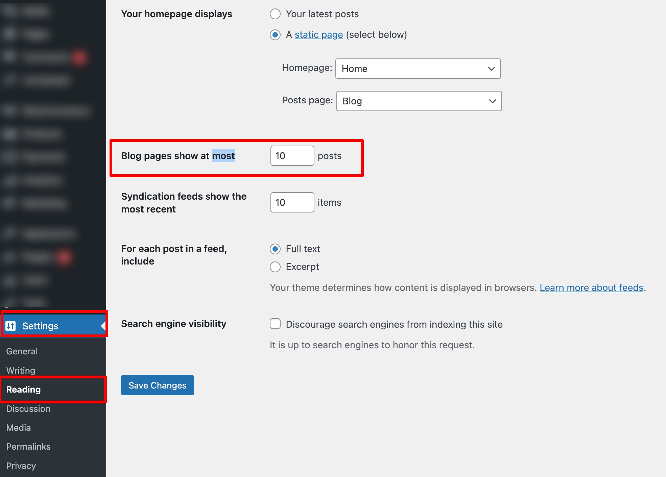The image size is (666, 477).
Task: Open Discussion settings submenu
Action: coord(28,409)
